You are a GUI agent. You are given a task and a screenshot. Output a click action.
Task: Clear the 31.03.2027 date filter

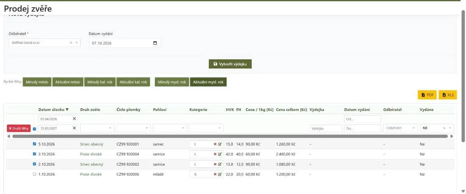(x=74, y=128)
